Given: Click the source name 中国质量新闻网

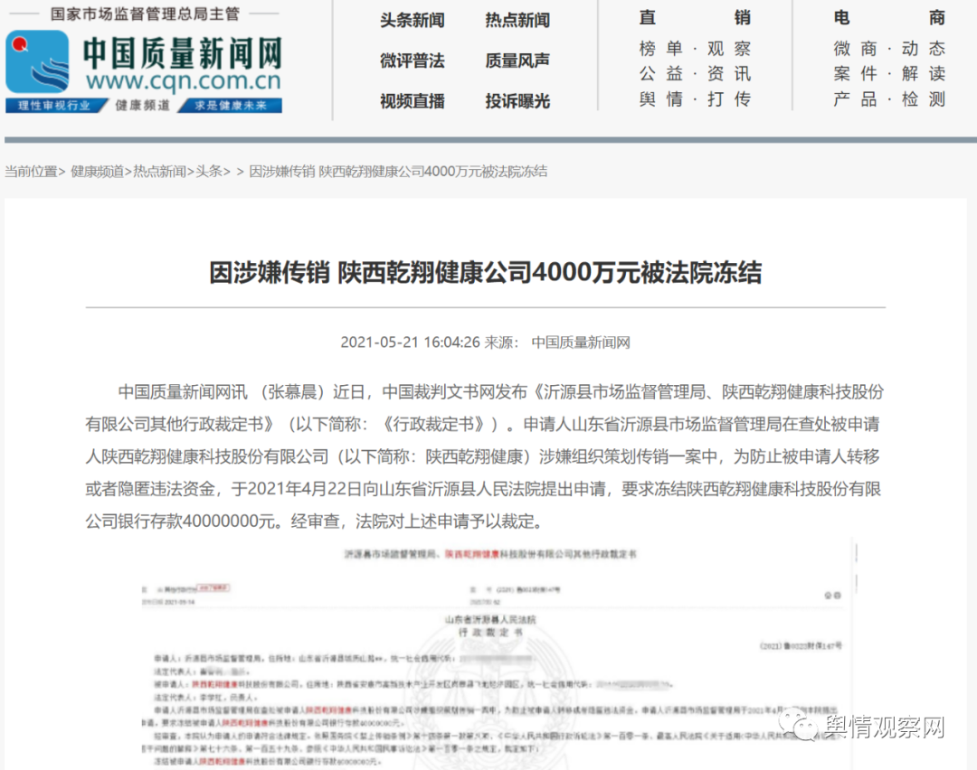Looking at the screenshot, I should pos(581,343).
